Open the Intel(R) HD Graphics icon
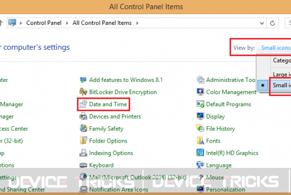 pyautogui.click(x=201, y=153)
